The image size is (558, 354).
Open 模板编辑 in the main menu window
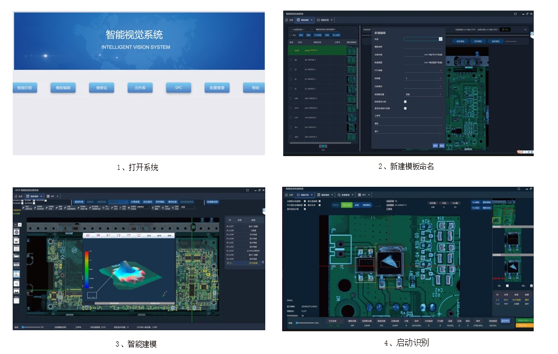click(63, 88)
